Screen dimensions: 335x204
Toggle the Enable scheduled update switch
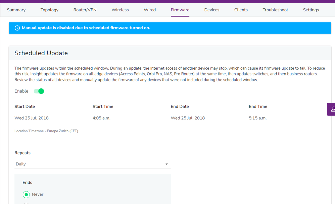tap(39, 91)
